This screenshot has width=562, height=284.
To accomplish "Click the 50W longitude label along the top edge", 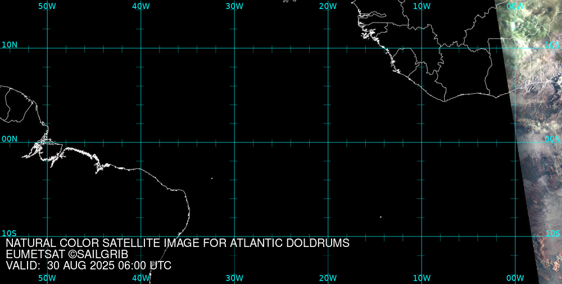I will click(x=47, y=6).
